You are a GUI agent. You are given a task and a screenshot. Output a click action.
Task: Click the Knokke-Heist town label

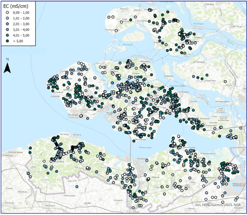[x=16, y=152]
